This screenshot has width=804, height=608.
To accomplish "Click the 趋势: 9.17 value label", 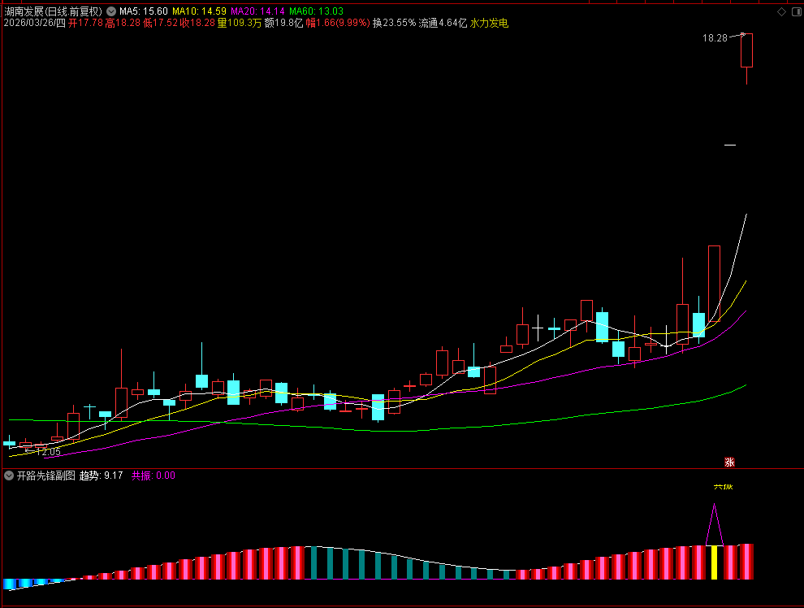I will point(101,476).
